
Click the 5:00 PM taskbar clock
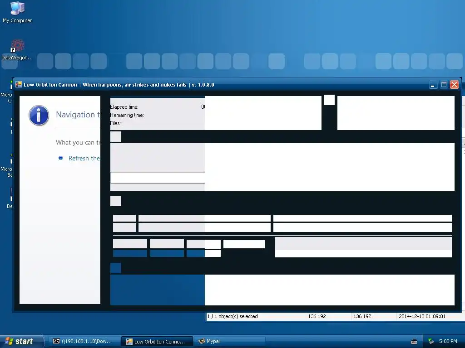click(x=448, y=341)
